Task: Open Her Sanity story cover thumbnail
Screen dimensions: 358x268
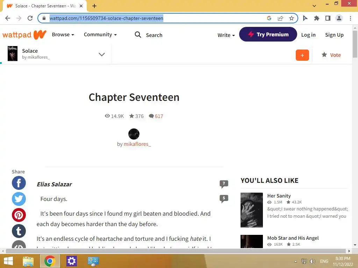Action: point(252,210)
